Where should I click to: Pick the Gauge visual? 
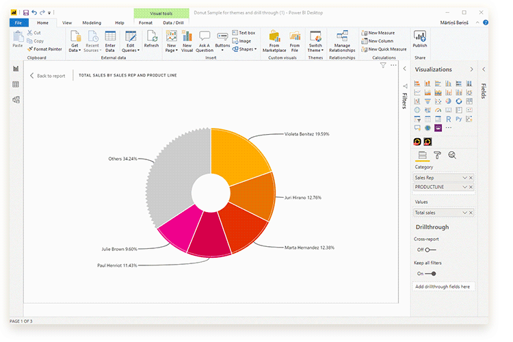(438, 110)
